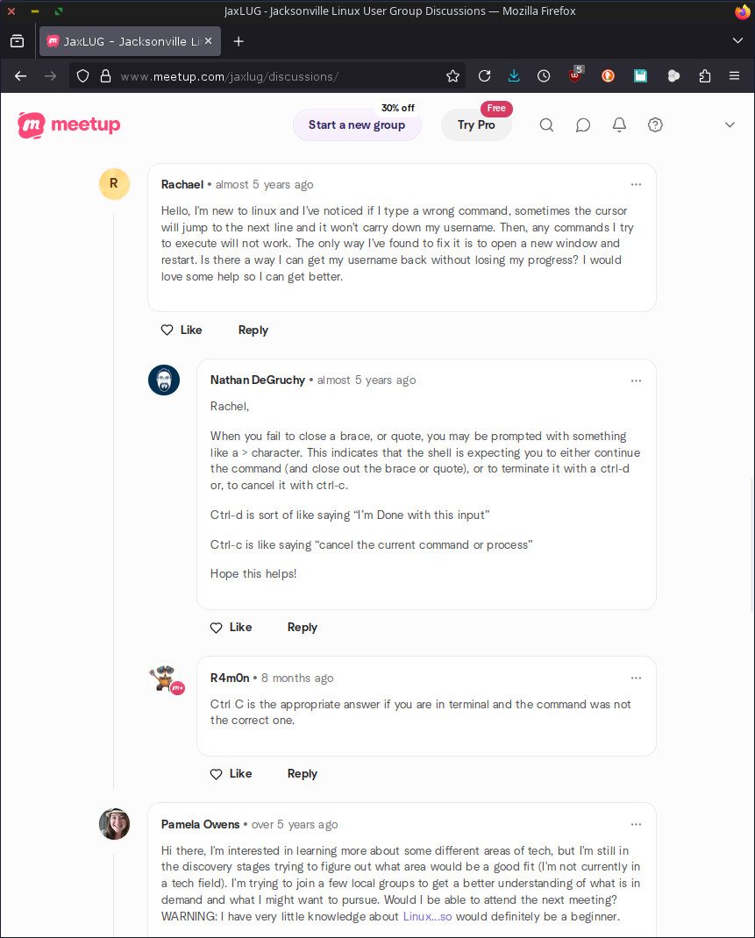Expand the profile menu chevron

[x=730, y=125]
